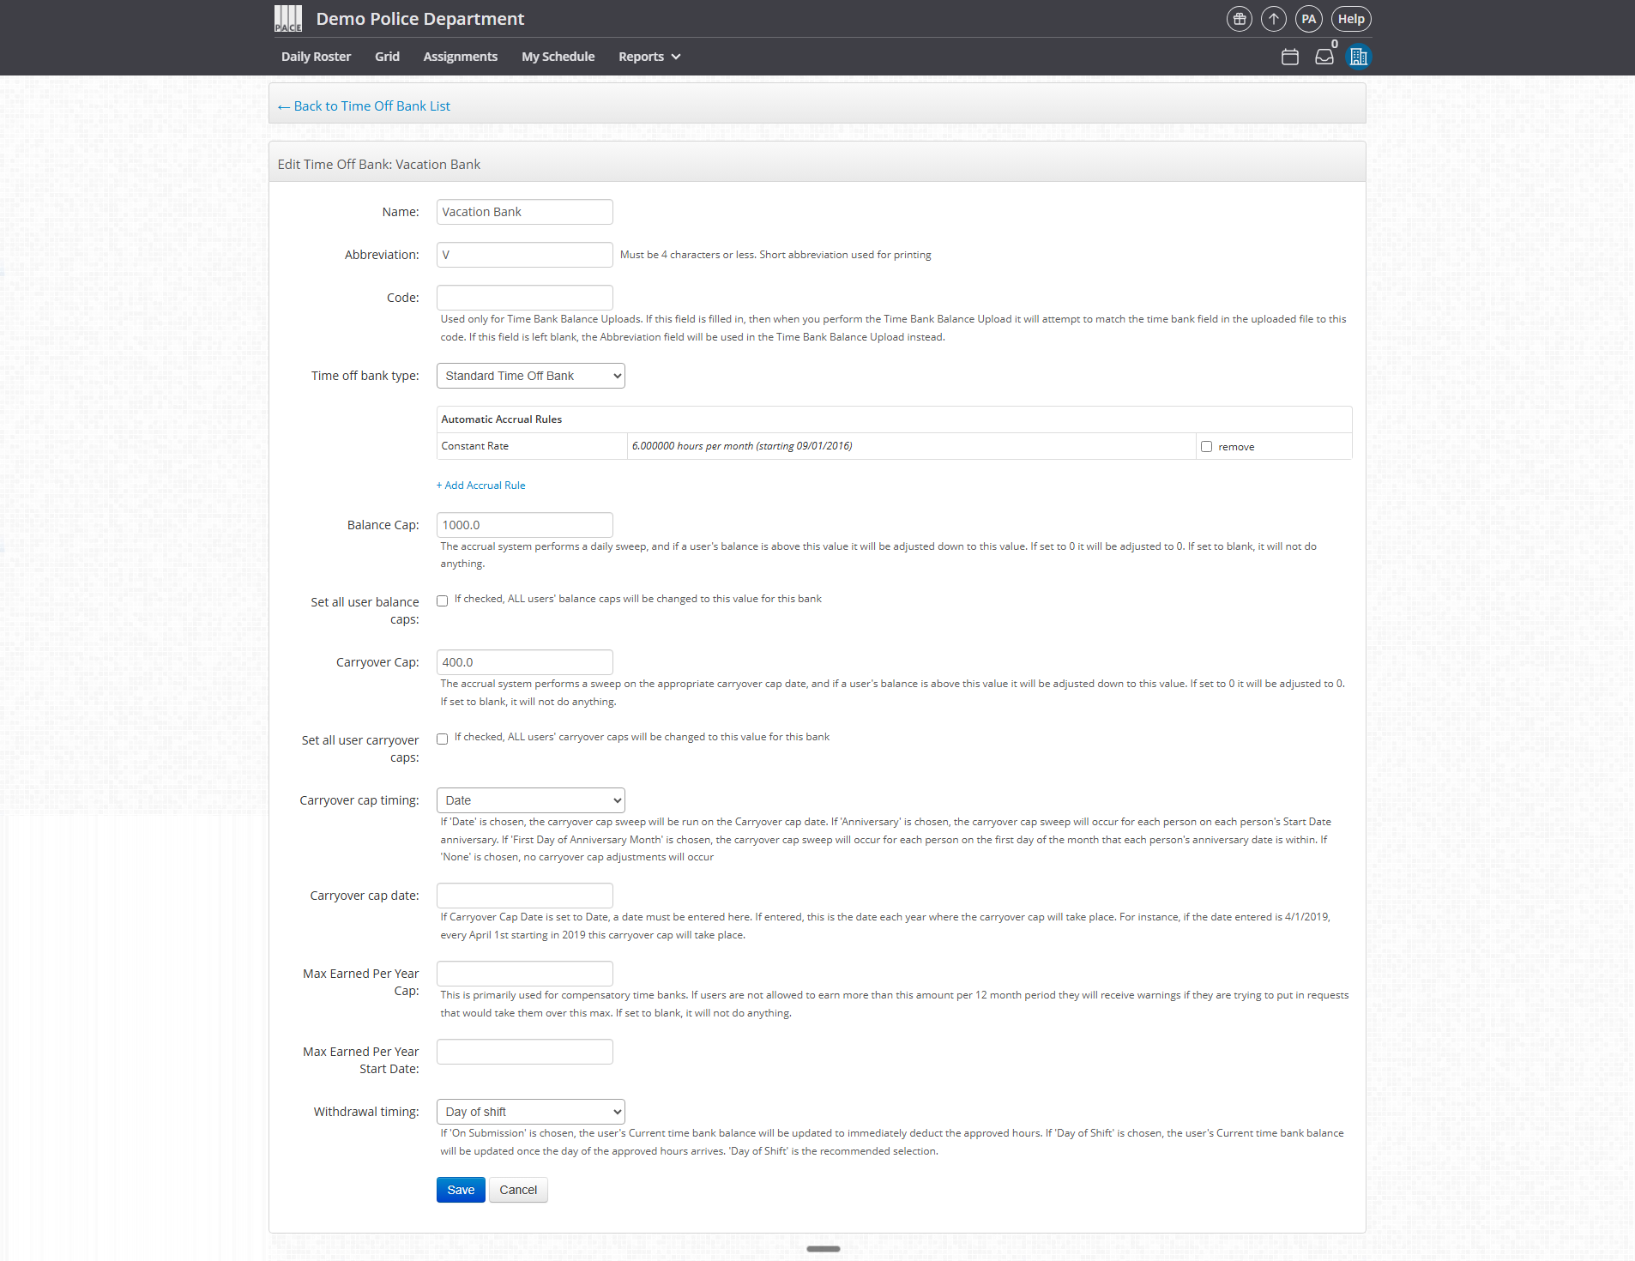The height and width of the screenshot is (1261, 1635).
Task: Open the inbox tray icon
Action: pos(1324,57)
